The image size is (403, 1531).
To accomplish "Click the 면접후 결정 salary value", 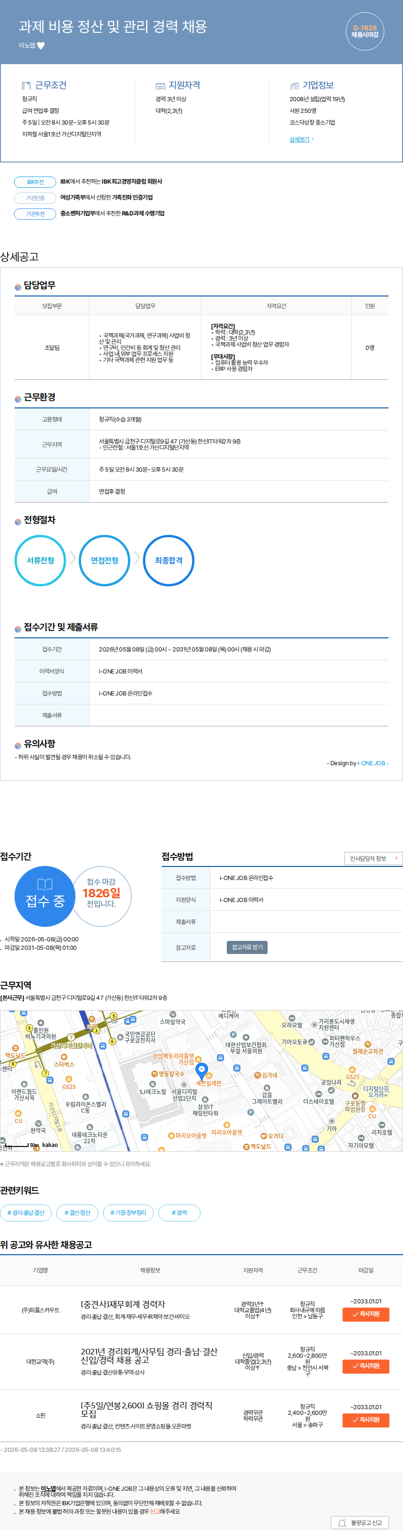I will pos(112,491).
